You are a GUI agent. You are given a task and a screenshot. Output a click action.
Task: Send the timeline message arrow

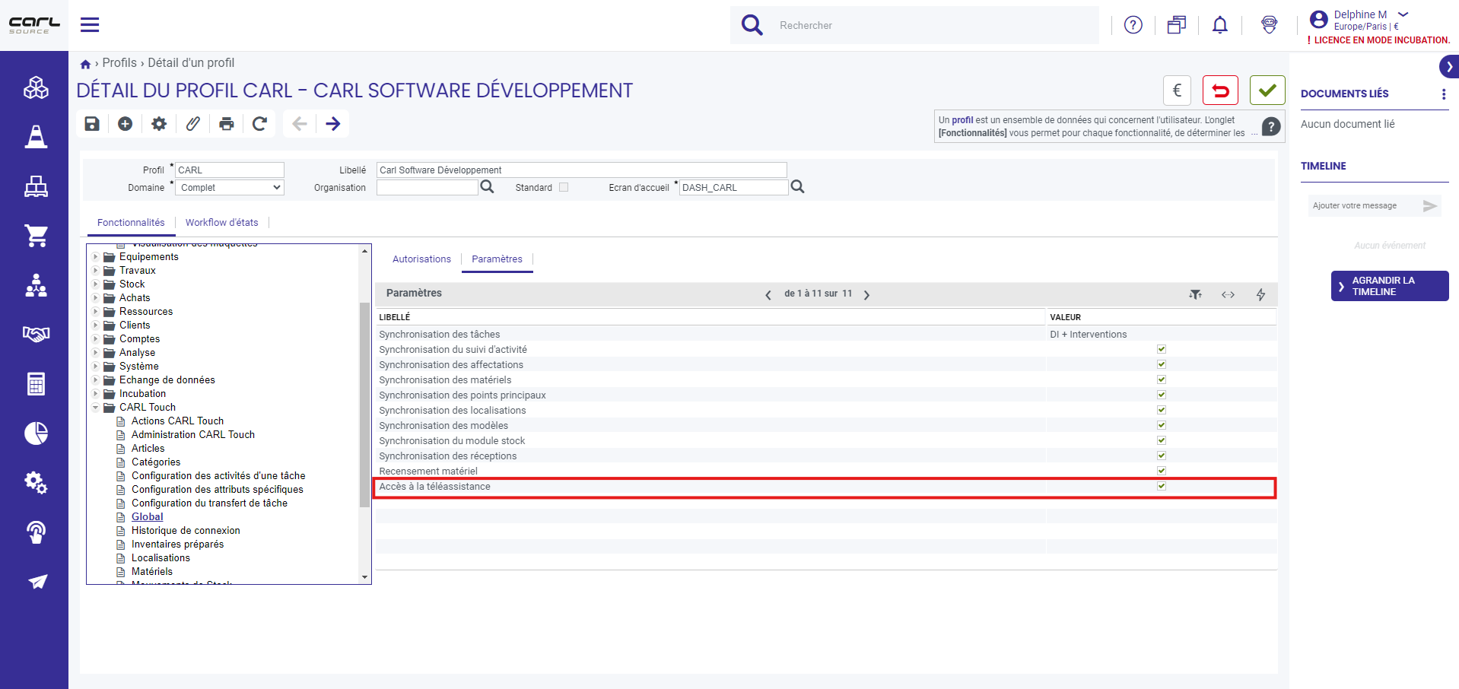point(1429,206)
